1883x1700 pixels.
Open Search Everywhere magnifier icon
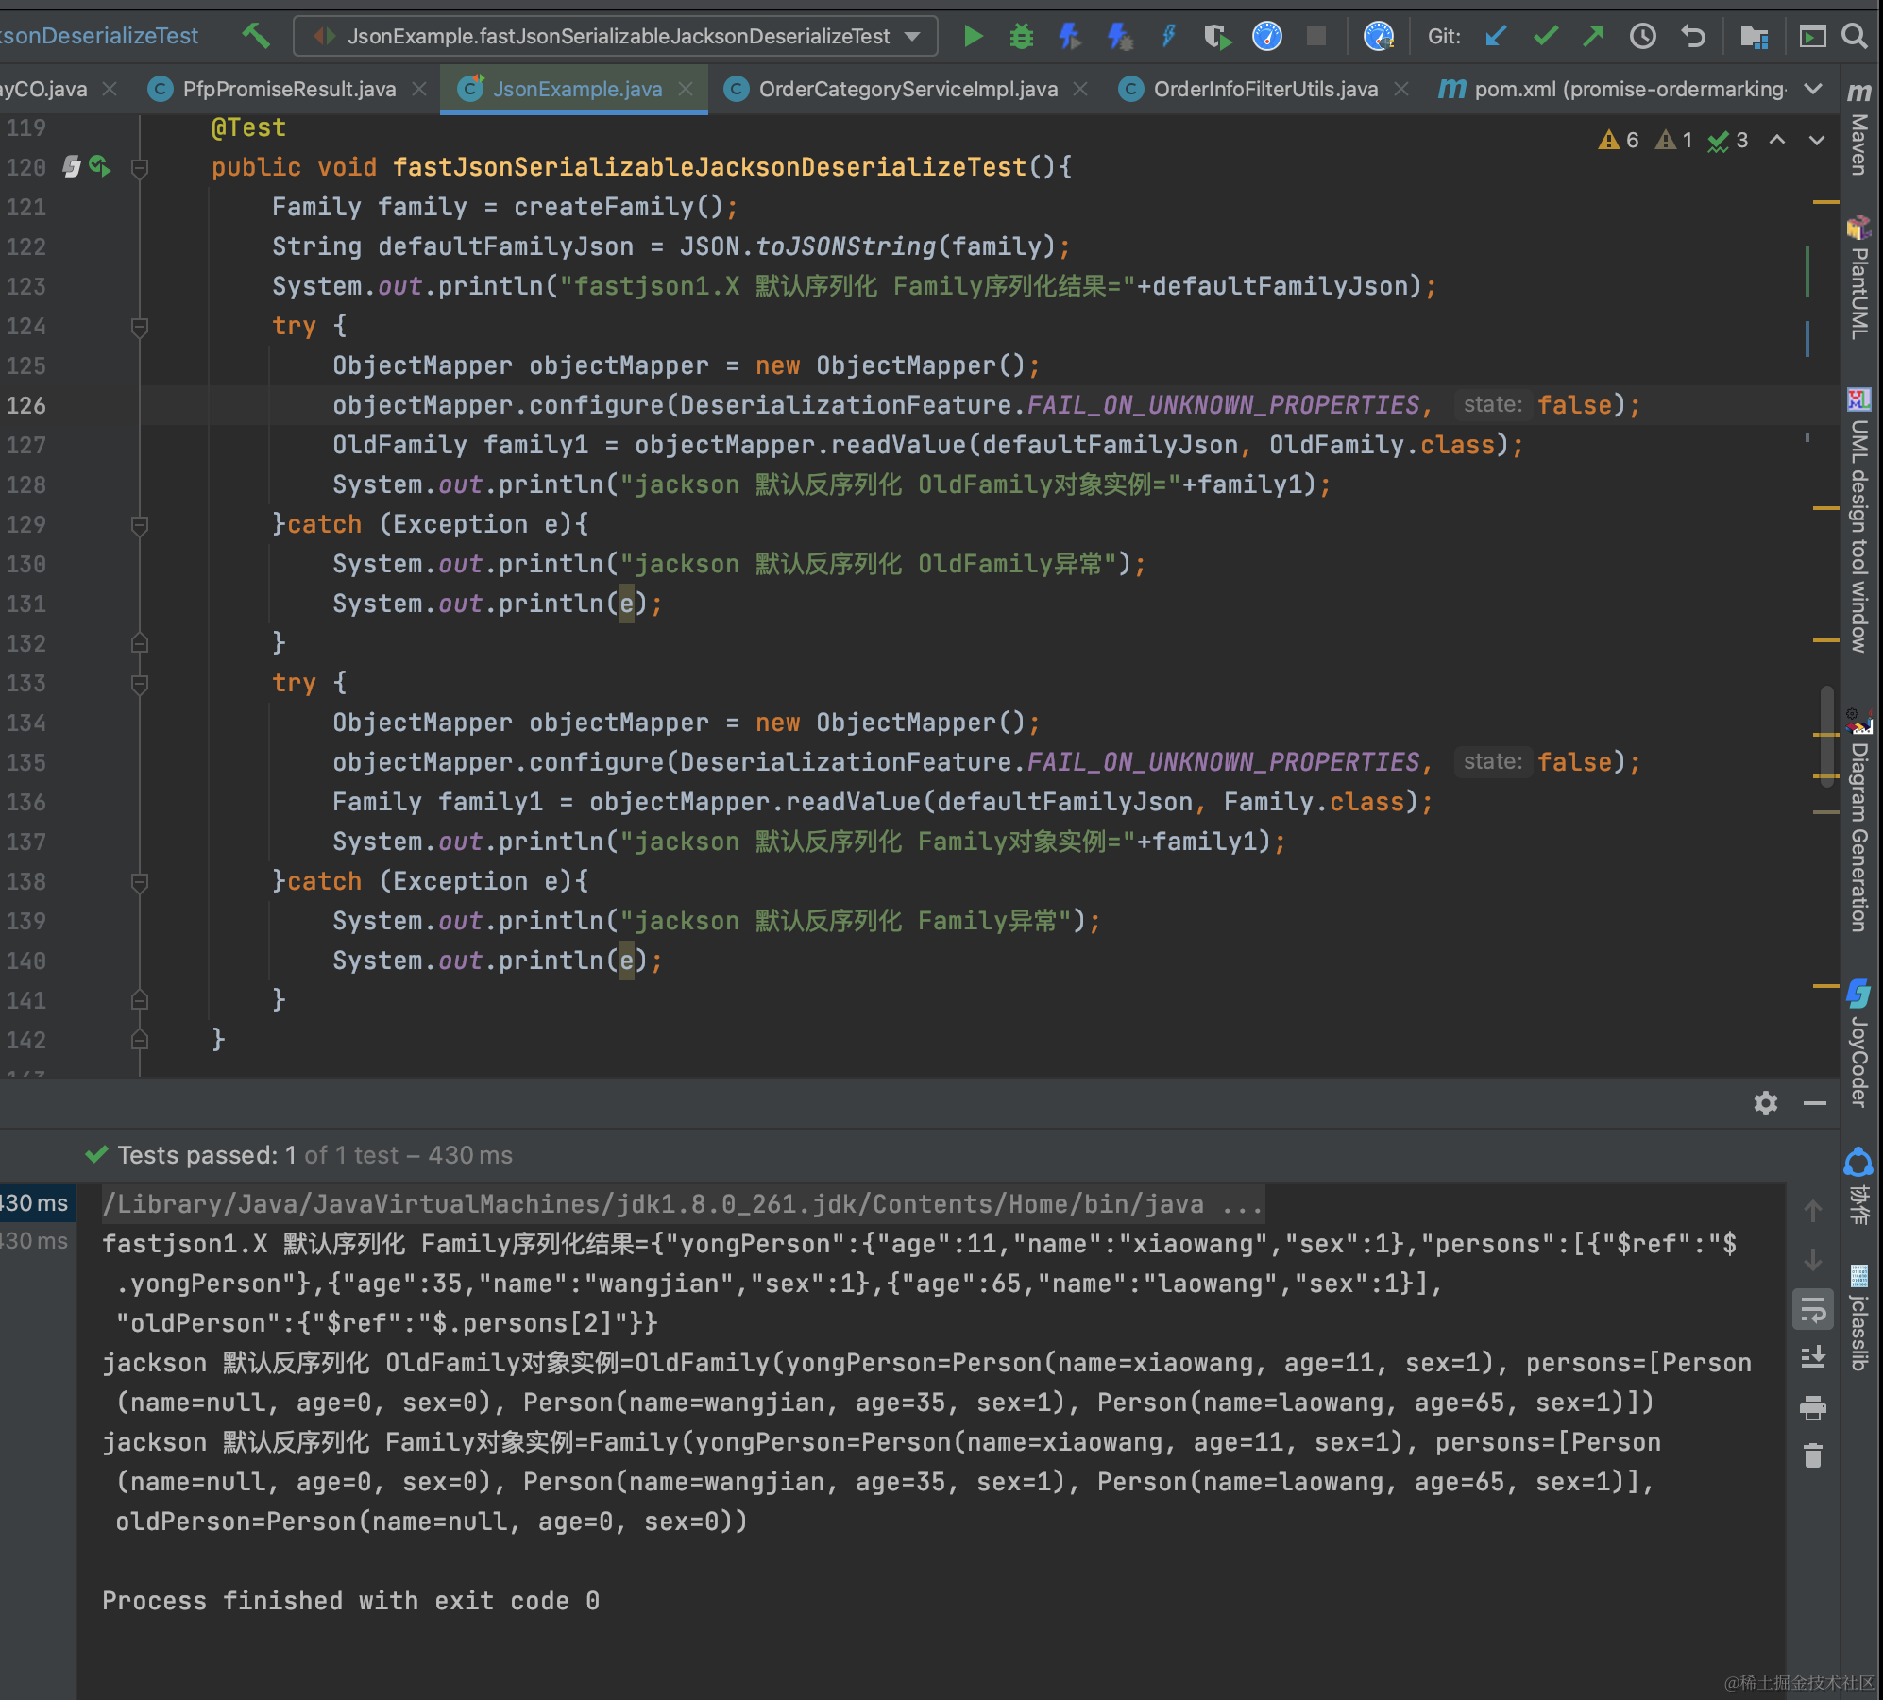[x=1855, y=37]
